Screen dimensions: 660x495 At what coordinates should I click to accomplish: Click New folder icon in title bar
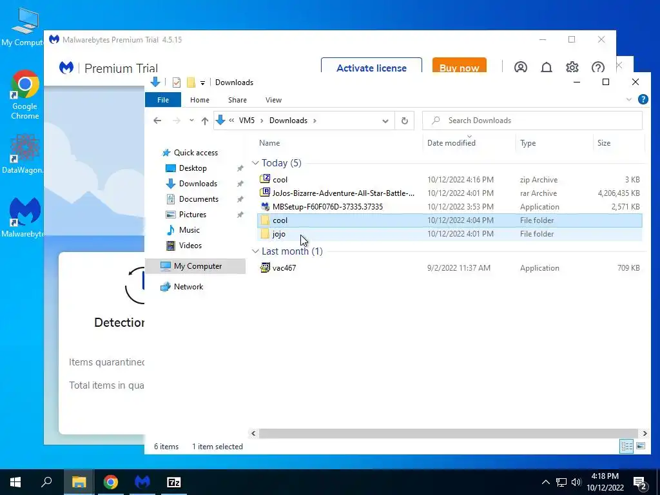[191, 82]
